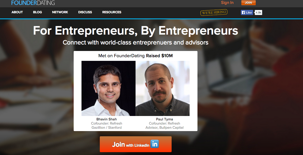This screenshot has height=155, width=303.
Task: Click the We're Hiring badge
Action: coord(214,12)
